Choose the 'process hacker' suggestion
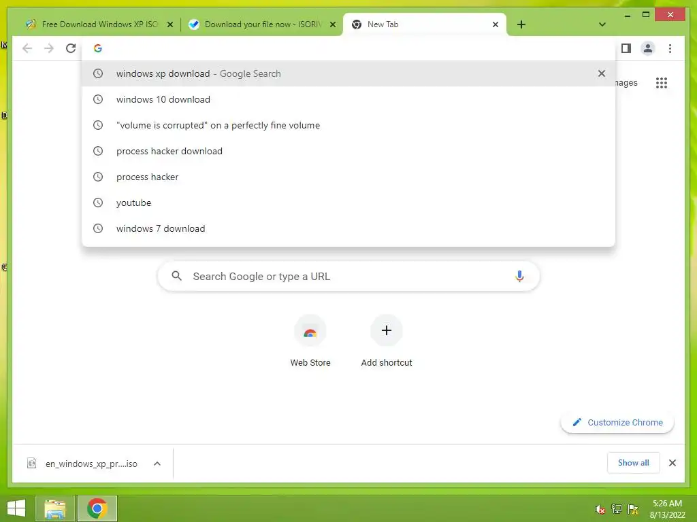This screenshot has height=522, width=697. pyautogui.click(x=348, y=177)
